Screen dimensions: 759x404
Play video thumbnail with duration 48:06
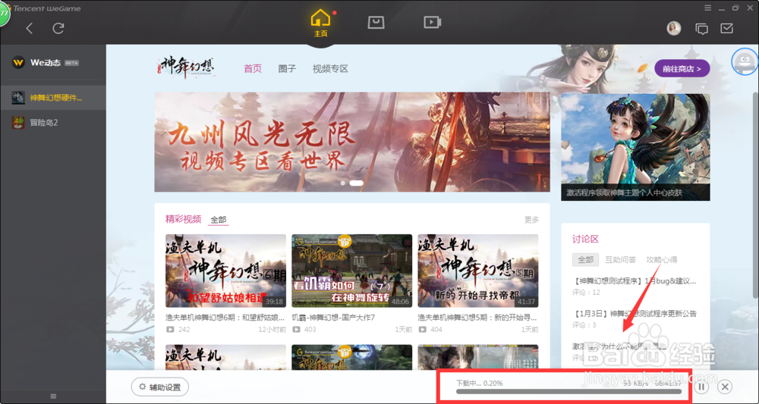pyautogui.click(x=352, y=271)
